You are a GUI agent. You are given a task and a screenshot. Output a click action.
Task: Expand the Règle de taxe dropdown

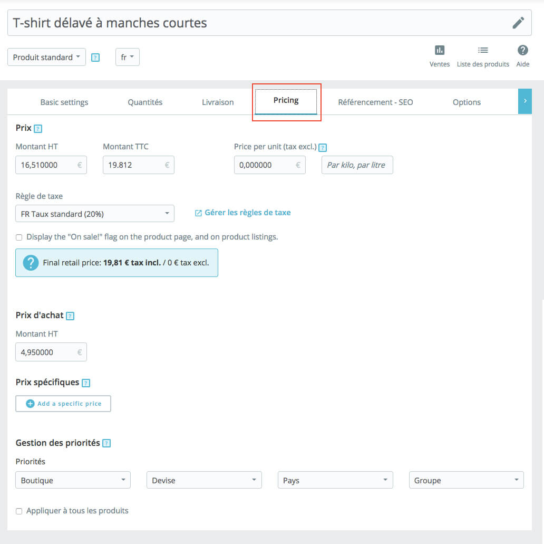(95, 214)
